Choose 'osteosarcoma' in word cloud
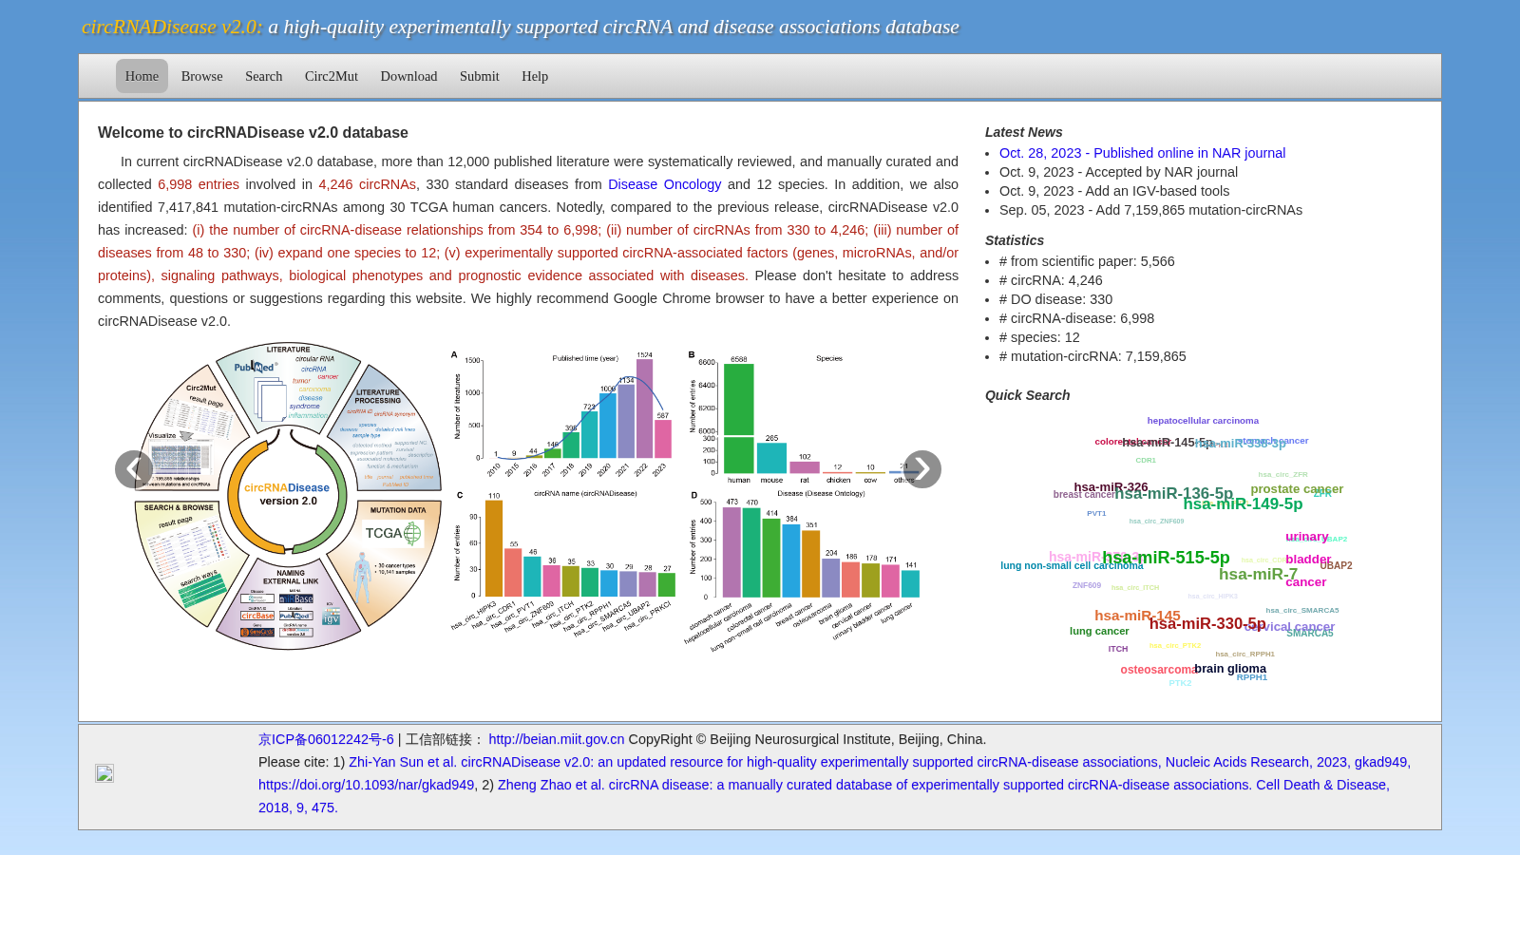Screen dimensions: 1520x950 tap(1157, 670)
